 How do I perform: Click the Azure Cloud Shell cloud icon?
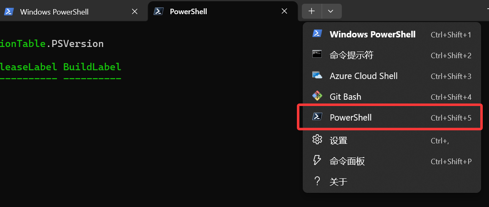[317, 75]
